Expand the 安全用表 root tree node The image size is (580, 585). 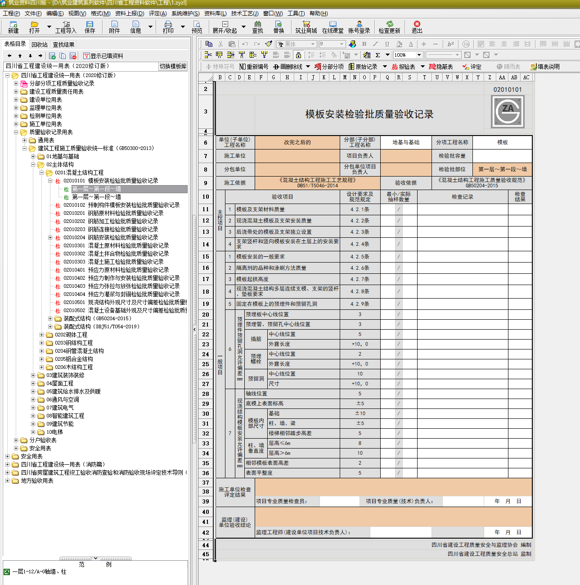point(7,456)
